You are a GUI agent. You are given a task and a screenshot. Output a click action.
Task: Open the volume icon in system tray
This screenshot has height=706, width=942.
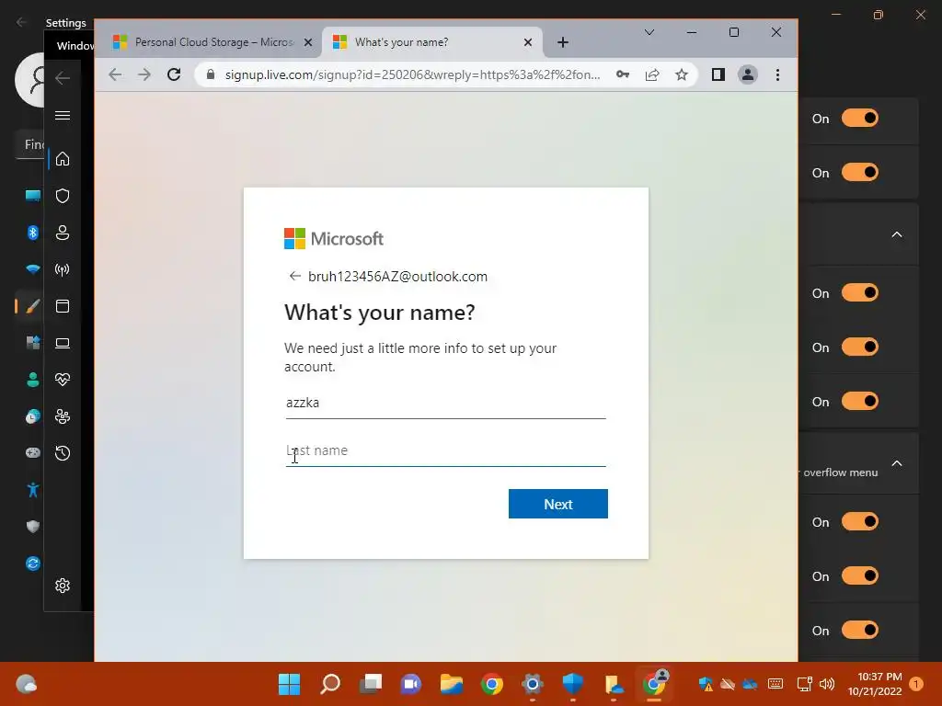[827, 684]
